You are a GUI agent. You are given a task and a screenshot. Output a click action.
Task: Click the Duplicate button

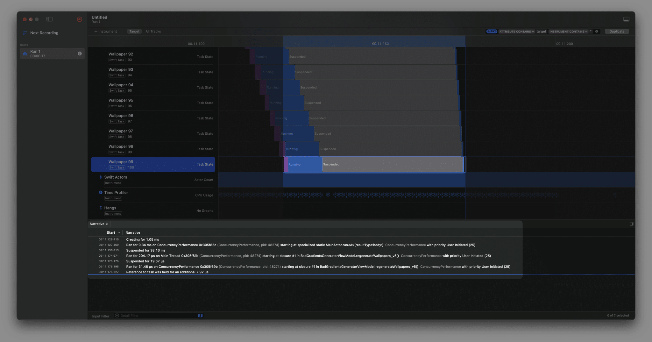617,32
